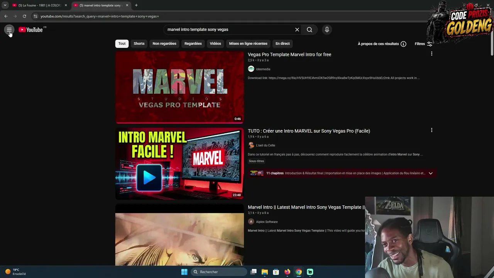Show only Regardées videos

point(193,44)
